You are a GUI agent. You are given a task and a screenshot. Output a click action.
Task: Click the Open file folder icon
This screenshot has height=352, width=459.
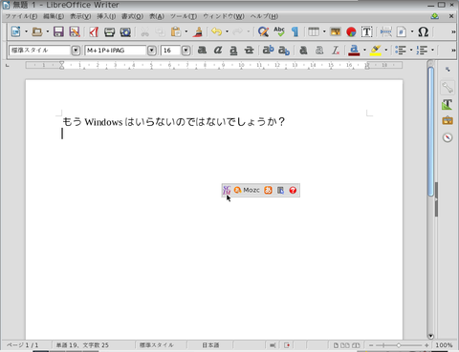click(37, 31)
